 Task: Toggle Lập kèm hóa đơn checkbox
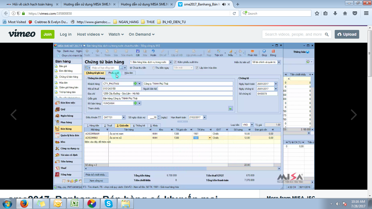point(197,68)
